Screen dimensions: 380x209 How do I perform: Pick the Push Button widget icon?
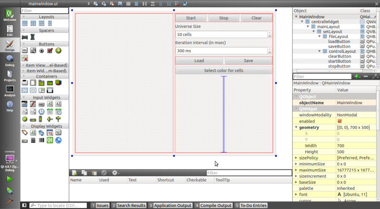pyautogui.click(x=25, y=50)
